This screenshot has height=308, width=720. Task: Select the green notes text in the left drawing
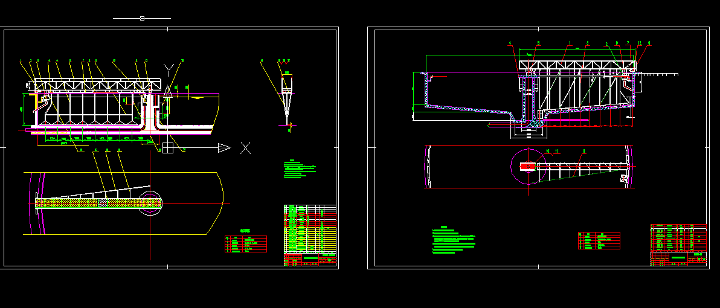pos(300,168)
